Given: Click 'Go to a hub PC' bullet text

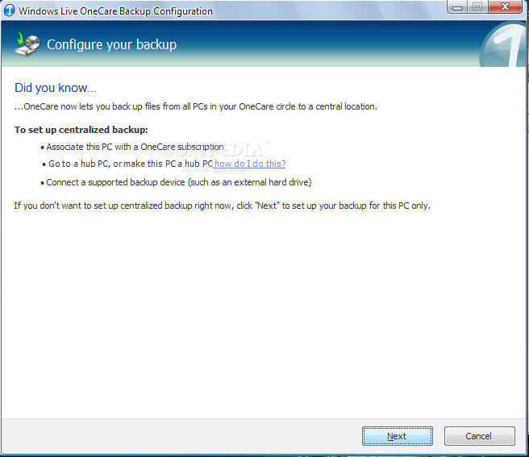Looking at the screenshot, I should pyautogui.click(x=131, y=164).
